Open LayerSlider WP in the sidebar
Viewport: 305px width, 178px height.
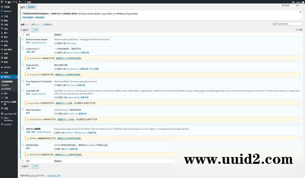[x=10, y=114]
